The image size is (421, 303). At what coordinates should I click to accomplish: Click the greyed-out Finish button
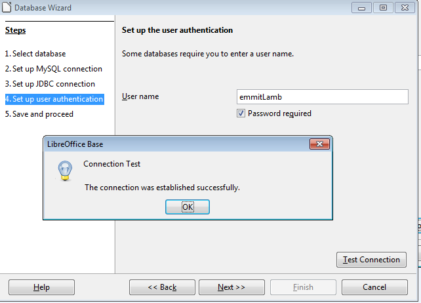coord(303,287)
